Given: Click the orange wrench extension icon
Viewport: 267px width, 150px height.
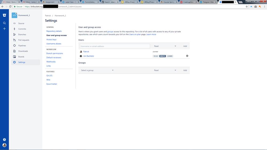Looking at the screenshot, I should pyautogui.click(x=260, y=6).
